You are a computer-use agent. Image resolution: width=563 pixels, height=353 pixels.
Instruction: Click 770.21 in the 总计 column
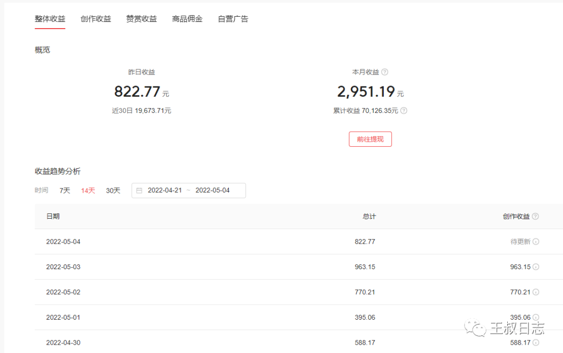coord(365,292)
